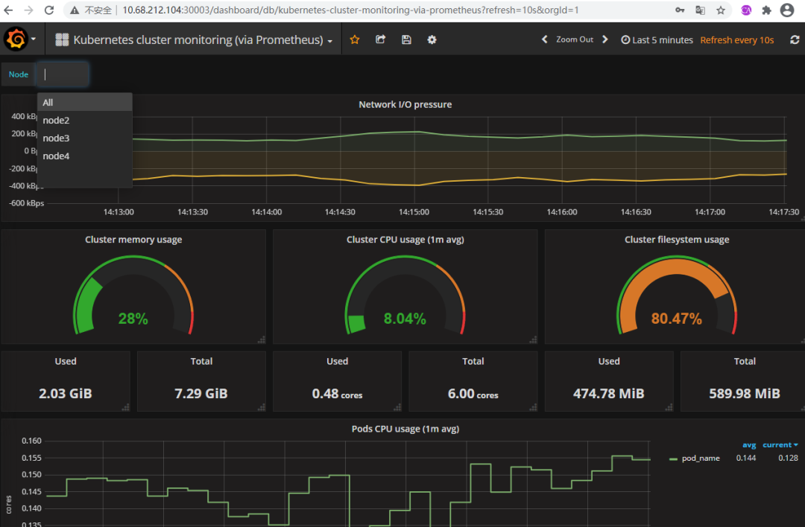Click browser forward arrow

(x=29, y=10)
